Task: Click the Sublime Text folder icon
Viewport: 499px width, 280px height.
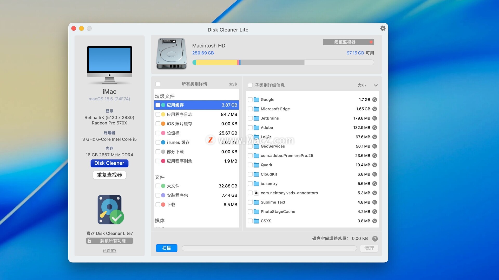Action: click(256, 202)
